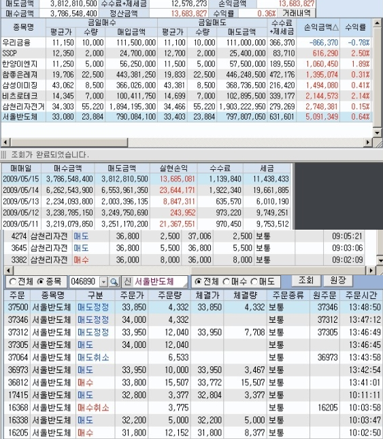383x439 pixels.
Task: Click the 신 icon next to 서울반도체
Action: point(128,281)
